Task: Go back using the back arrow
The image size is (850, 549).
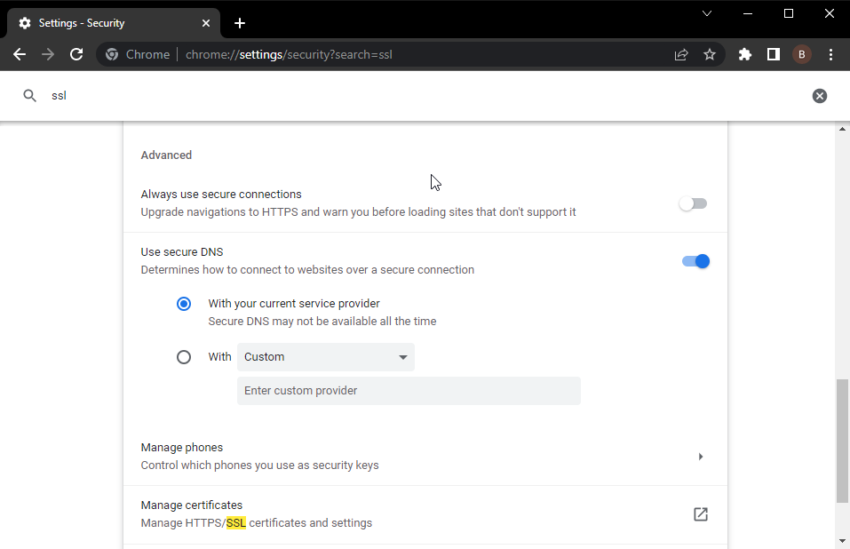Action: (20, 54)
